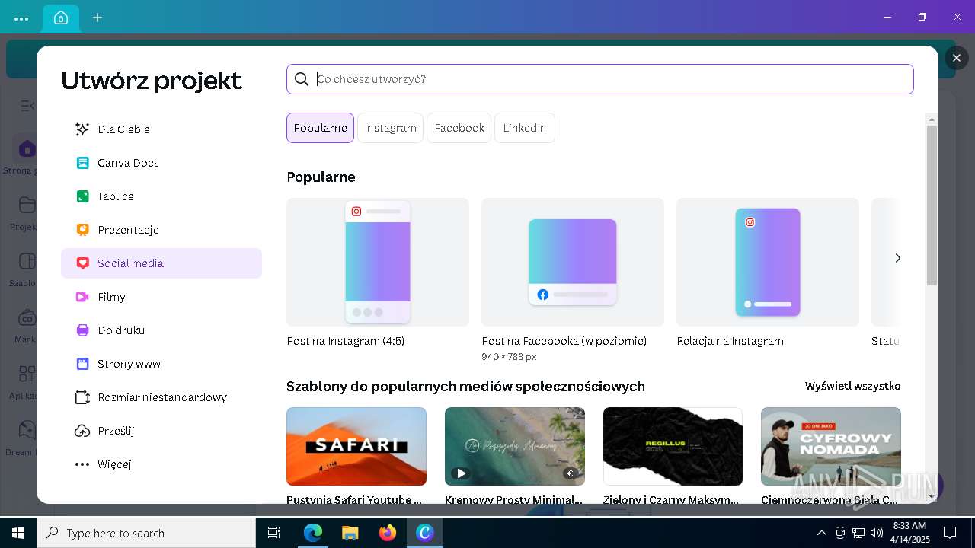Open the Safari YouTube template
The height and width of the screenshot is (548, 975).
(x=356, y=446)
